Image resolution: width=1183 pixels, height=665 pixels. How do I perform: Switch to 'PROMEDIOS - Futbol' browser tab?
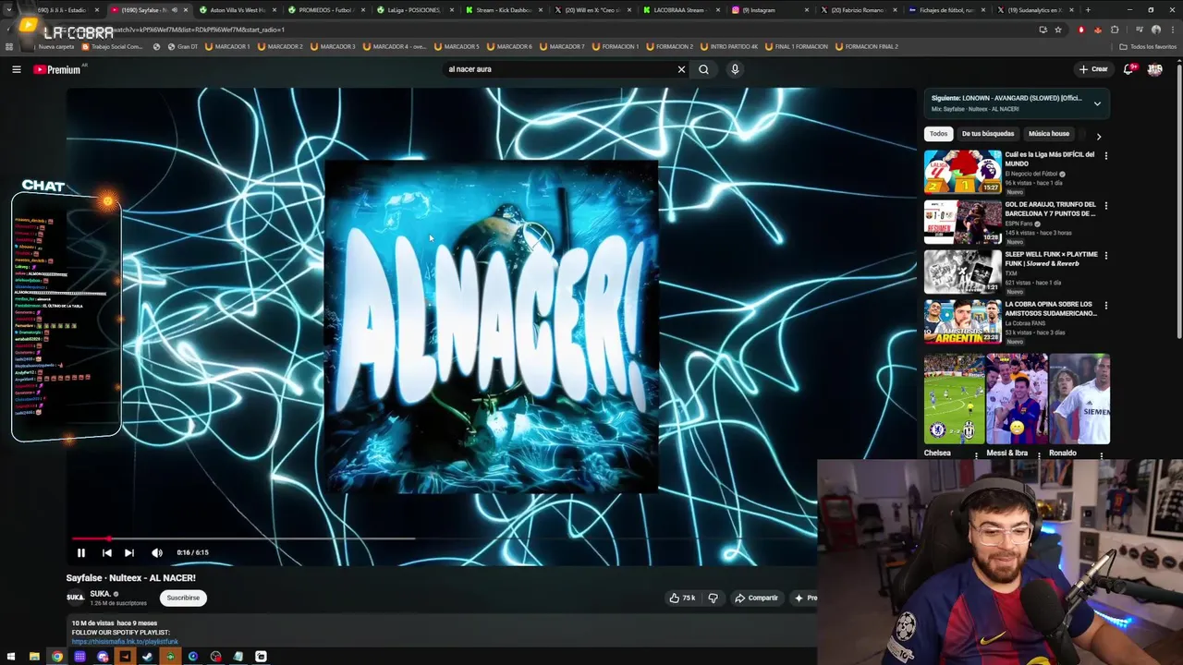pyautogui.click(x=325, y=10)
